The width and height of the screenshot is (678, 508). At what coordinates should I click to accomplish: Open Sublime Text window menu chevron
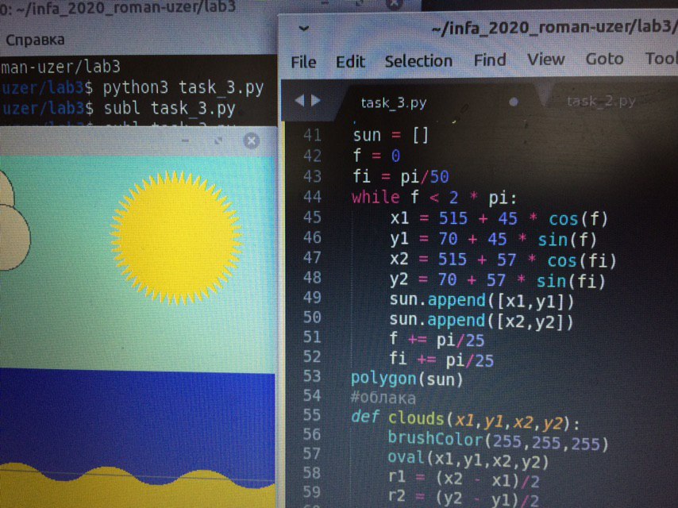click(303, 29)
